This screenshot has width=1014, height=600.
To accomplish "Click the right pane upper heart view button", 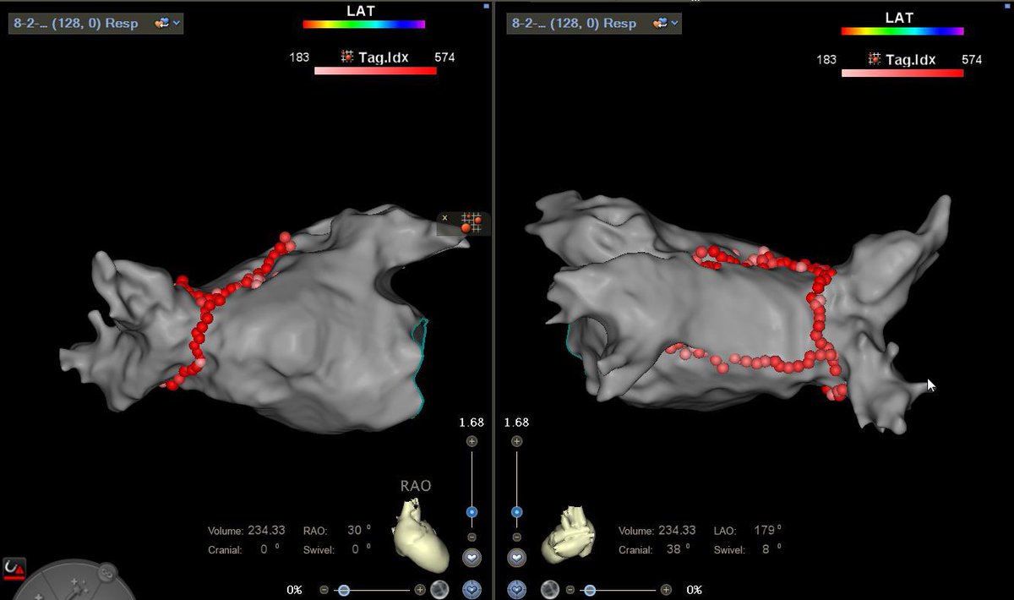I will (516, 559).
